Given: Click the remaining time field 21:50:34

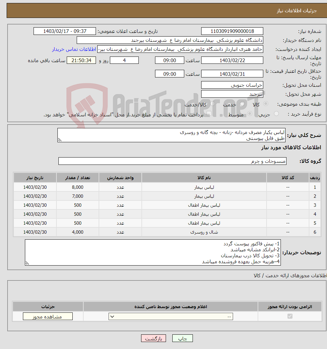Looking at the screenshot, I should (81, 60).
